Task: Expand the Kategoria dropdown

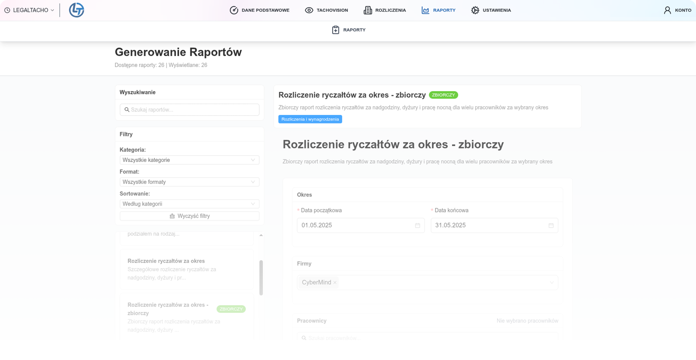Action: [189, 160]
